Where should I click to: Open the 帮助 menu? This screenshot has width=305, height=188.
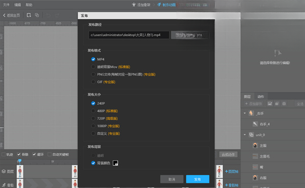point(29,5)
